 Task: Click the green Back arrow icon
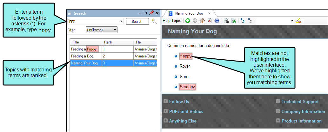[x=188, y=21]
